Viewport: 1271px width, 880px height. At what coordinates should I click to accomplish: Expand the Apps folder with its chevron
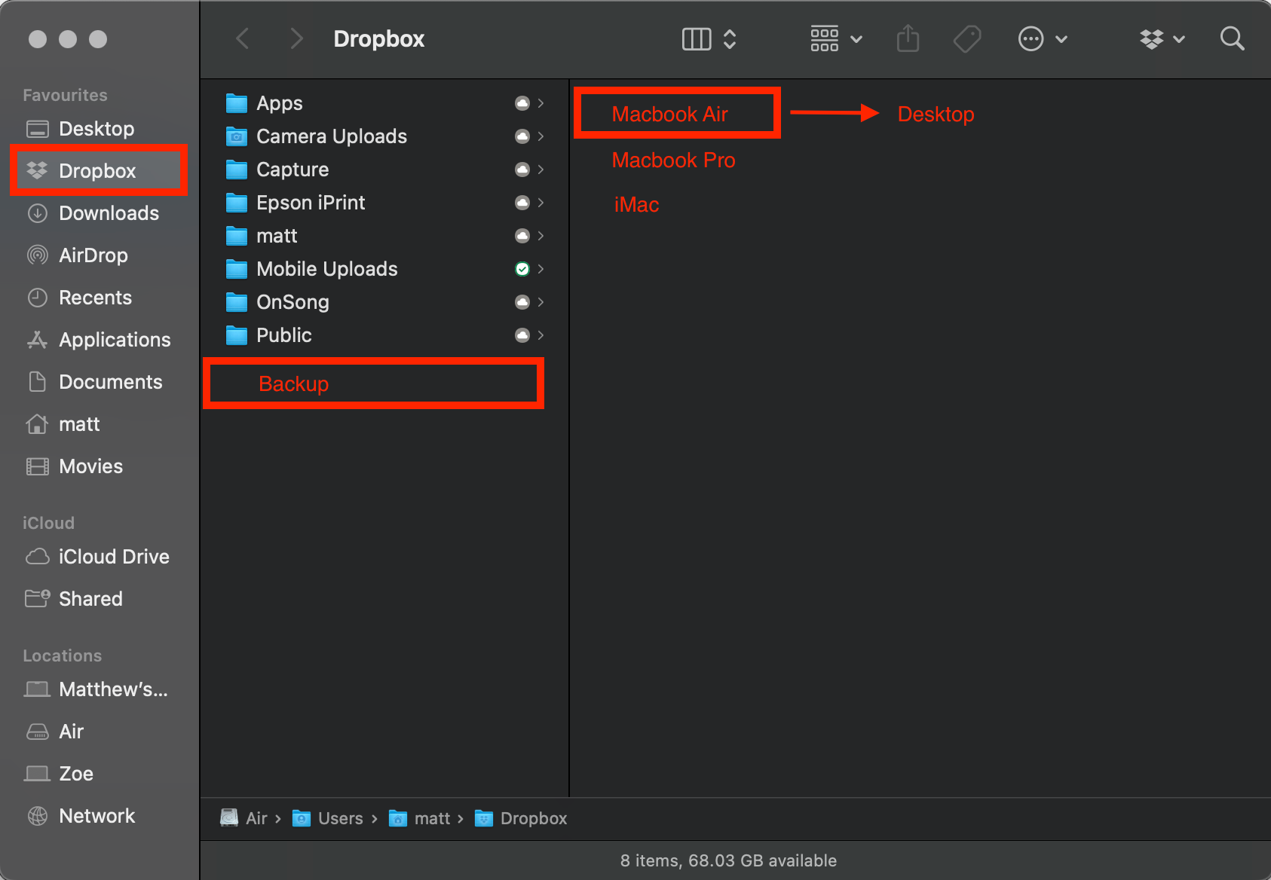[x=541, y=103]
